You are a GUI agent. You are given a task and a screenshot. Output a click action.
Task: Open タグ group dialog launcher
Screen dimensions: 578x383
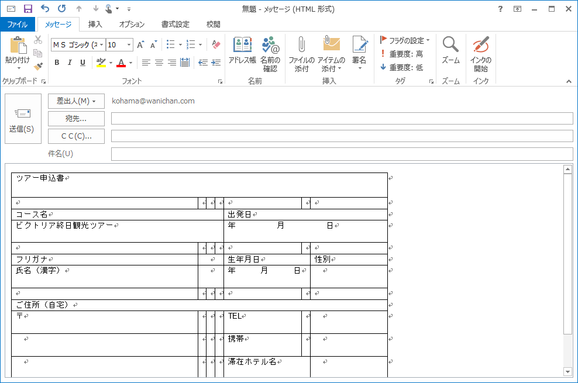tap(431, 81)
